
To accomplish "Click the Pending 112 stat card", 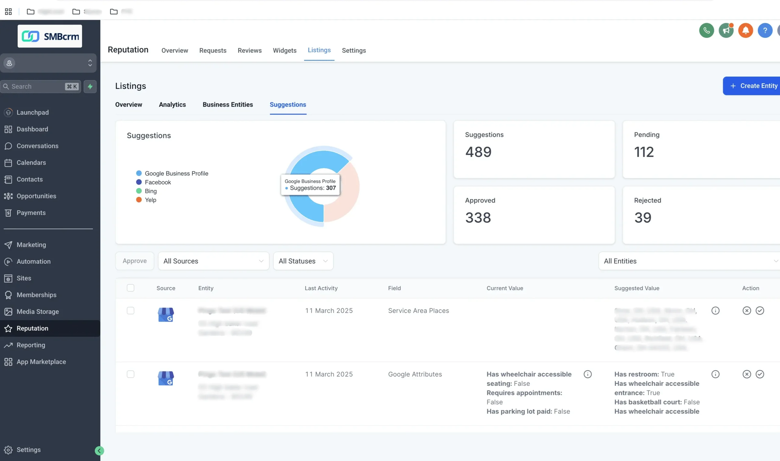I will point(701,150).
